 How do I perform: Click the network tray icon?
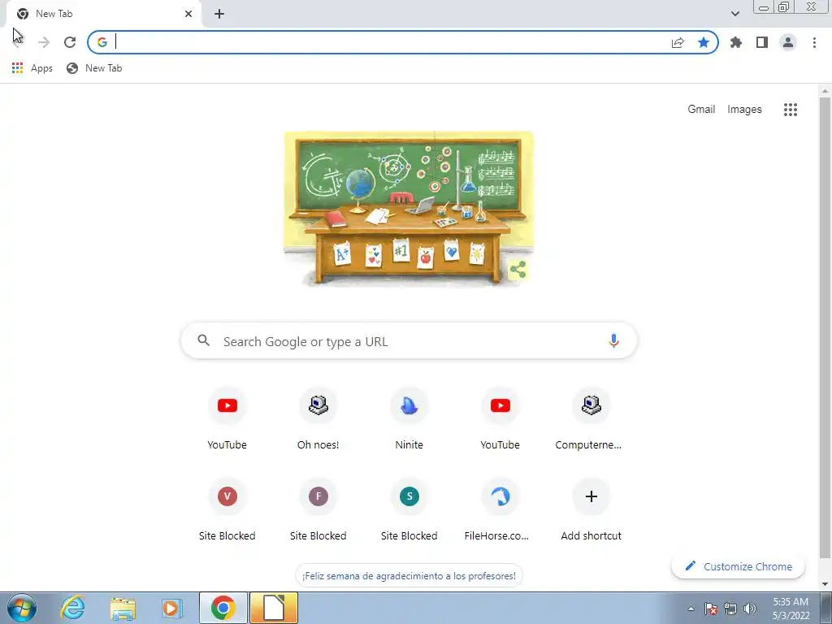[730, 609]
